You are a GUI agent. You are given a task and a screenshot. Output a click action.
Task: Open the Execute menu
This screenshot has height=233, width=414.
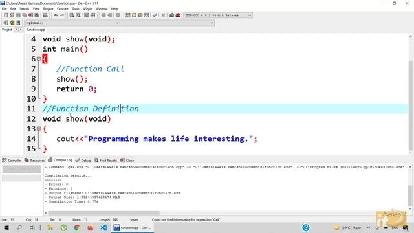(x=63, y=8)
